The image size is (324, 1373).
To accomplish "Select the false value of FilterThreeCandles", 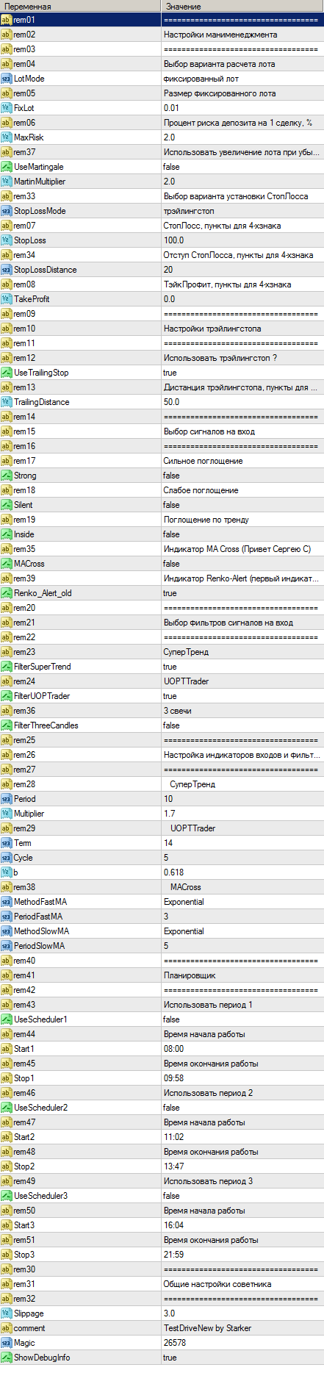I will [171, 725].
